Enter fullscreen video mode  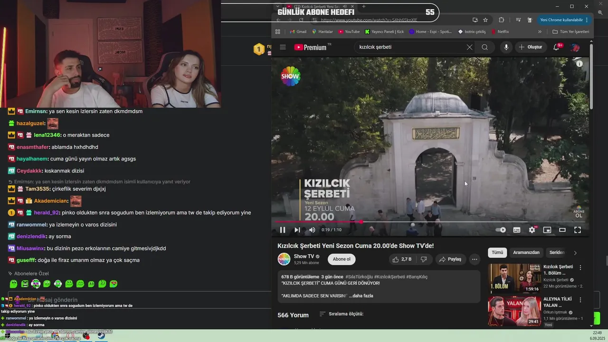pos(578,230)
